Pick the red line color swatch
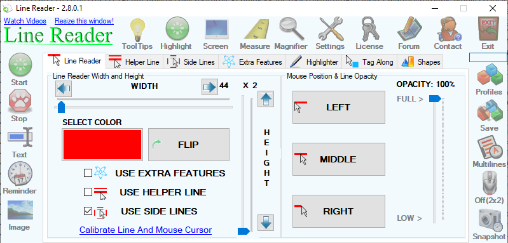 click(102, 145)
